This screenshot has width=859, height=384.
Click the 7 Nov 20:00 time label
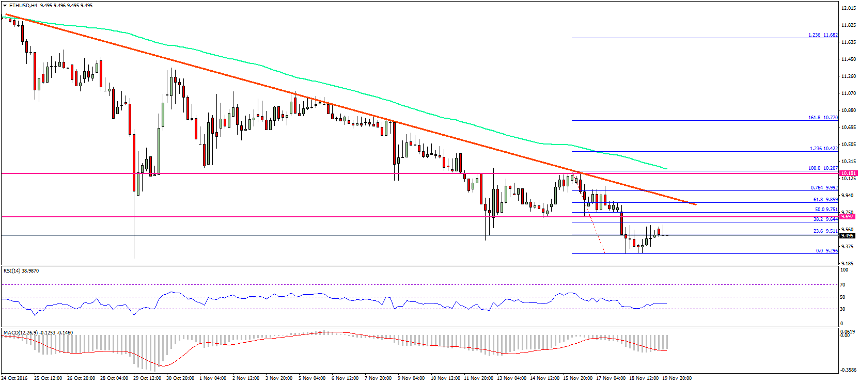(378, 378)
